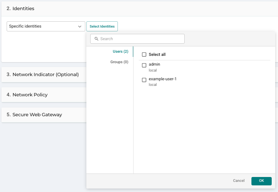
Task: Click the example-user-1 name text
Action: point(163,79)
